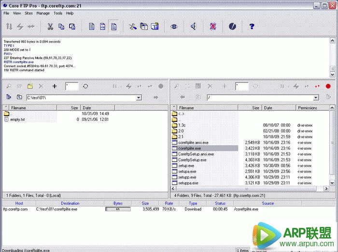Open the Sites menu
Image resolution: width=338 pixels, height=252 pixels.
pos(29,13)
